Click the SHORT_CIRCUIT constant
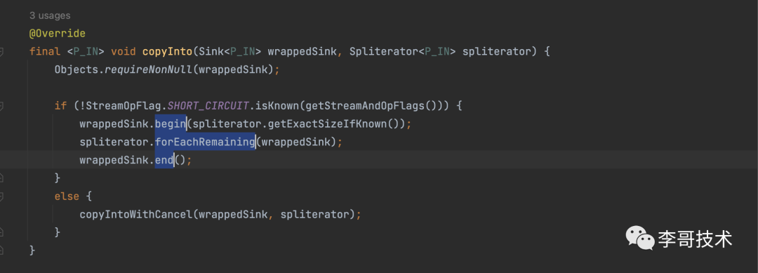 [x=208, y=105]
